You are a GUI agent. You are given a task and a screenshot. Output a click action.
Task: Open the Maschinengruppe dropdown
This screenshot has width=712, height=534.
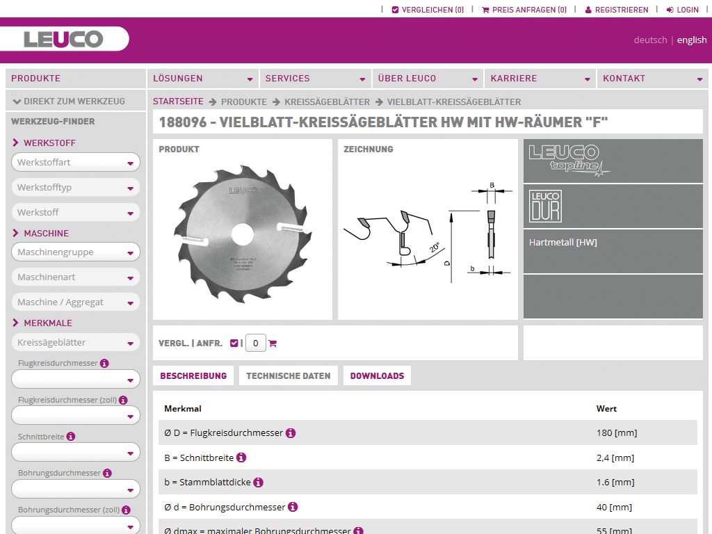tap(75, 252)
